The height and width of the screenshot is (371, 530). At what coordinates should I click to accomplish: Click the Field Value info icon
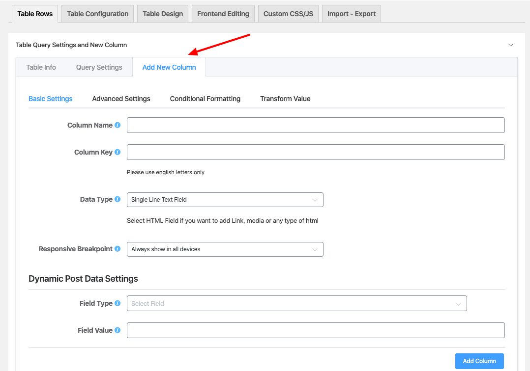[x=118, y=330]
